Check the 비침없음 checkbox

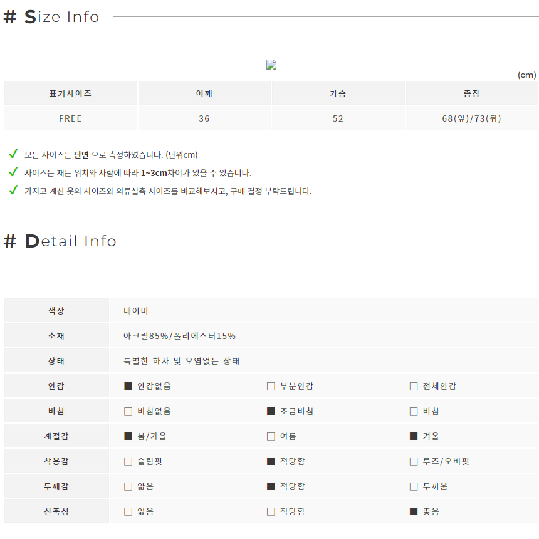point(128,411)
